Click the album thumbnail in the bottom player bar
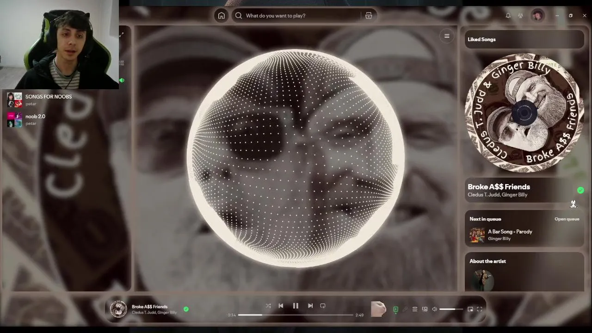Image resolution: width=592 pixels, height=333 pixels. (118, 309)
